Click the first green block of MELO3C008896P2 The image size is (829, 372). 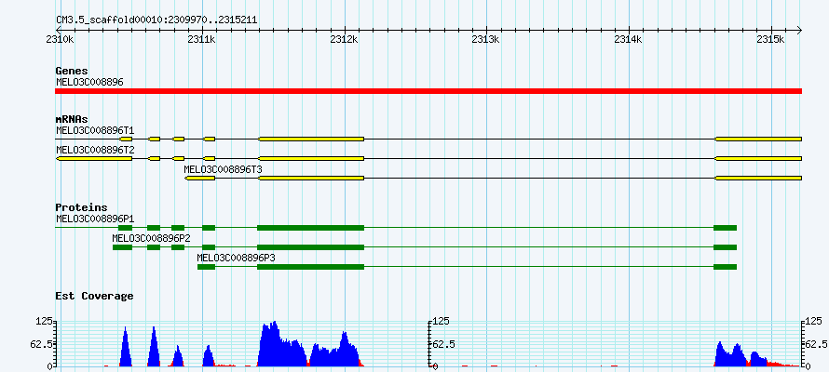pos(123,247)
